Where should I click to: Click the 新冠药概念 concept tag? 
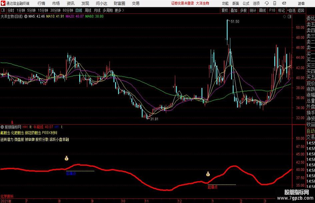(33, 133)
